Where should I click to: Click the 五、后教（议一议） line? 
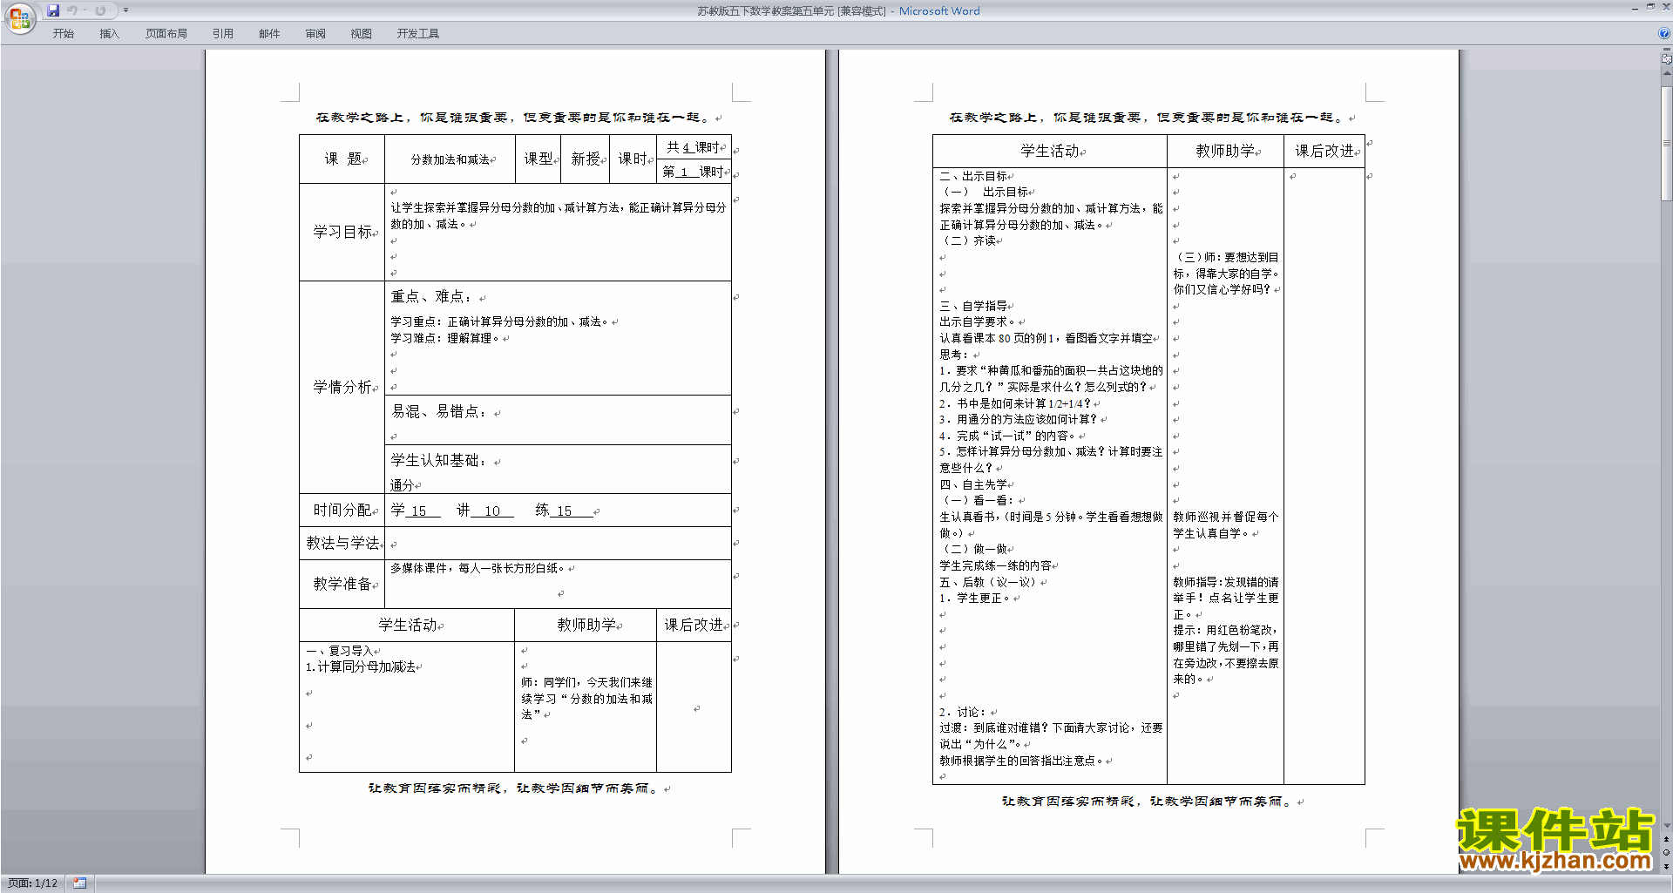click(989, 582)
